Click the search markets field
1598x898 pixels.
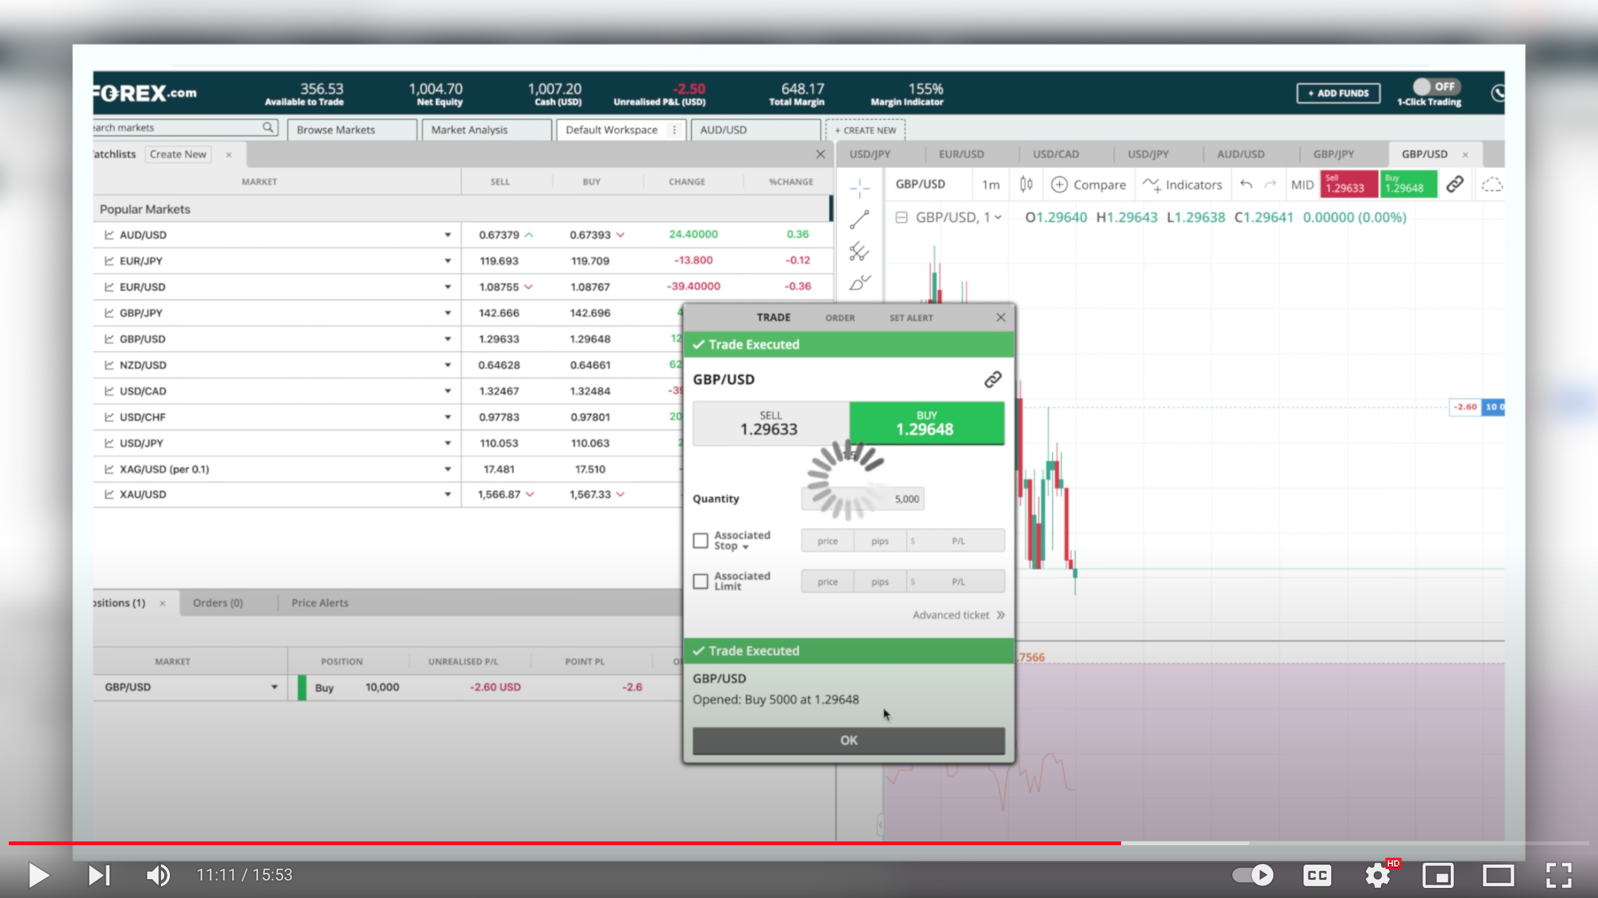tap(185, 127)
